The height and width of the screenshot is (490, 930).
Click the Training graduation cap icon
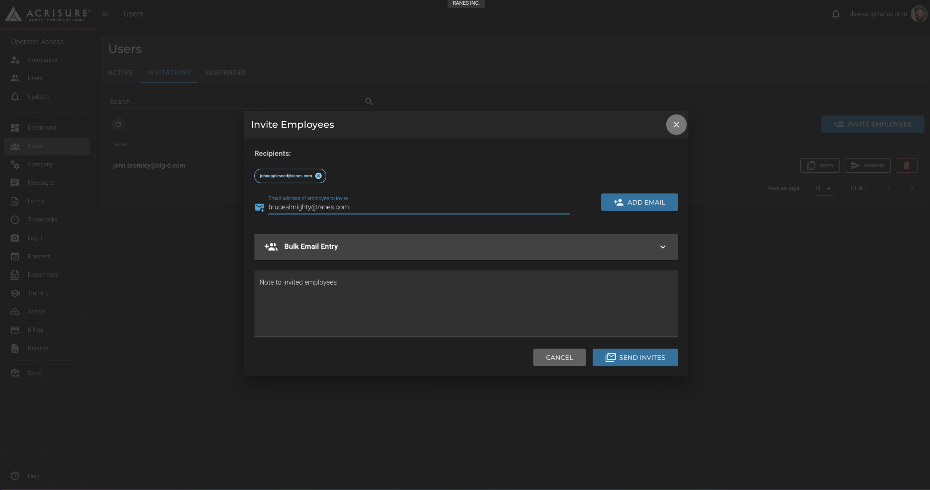(15, 293)
